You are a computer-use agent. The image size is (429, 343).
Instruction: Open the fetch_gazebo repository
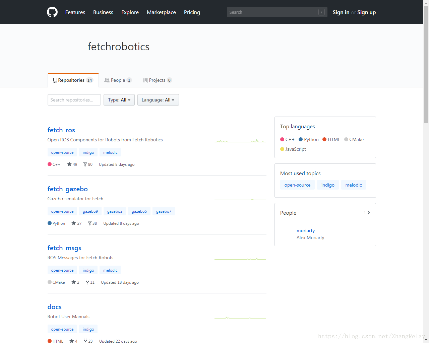[x=68, y=189]
